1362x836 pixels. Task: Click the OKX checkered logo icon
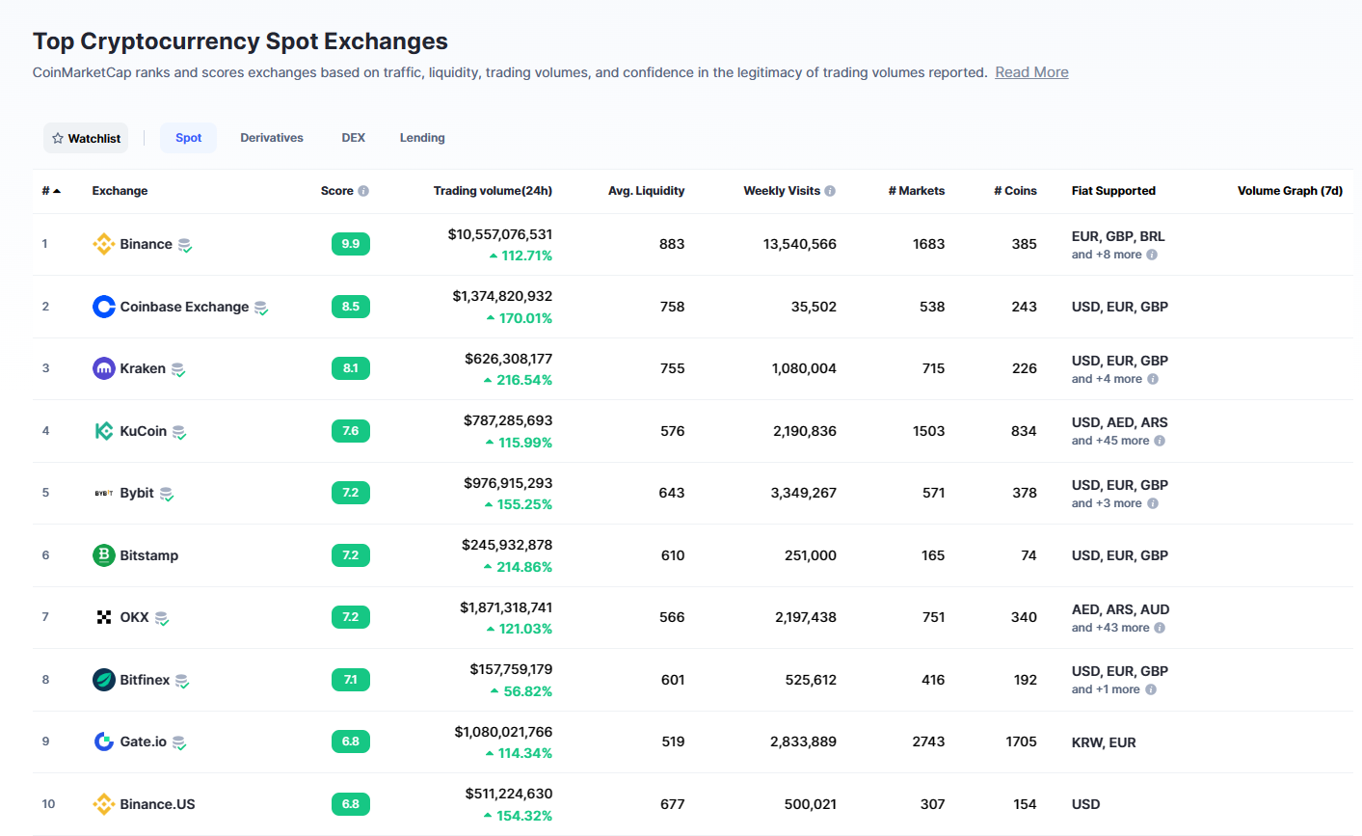coord(103,617)
